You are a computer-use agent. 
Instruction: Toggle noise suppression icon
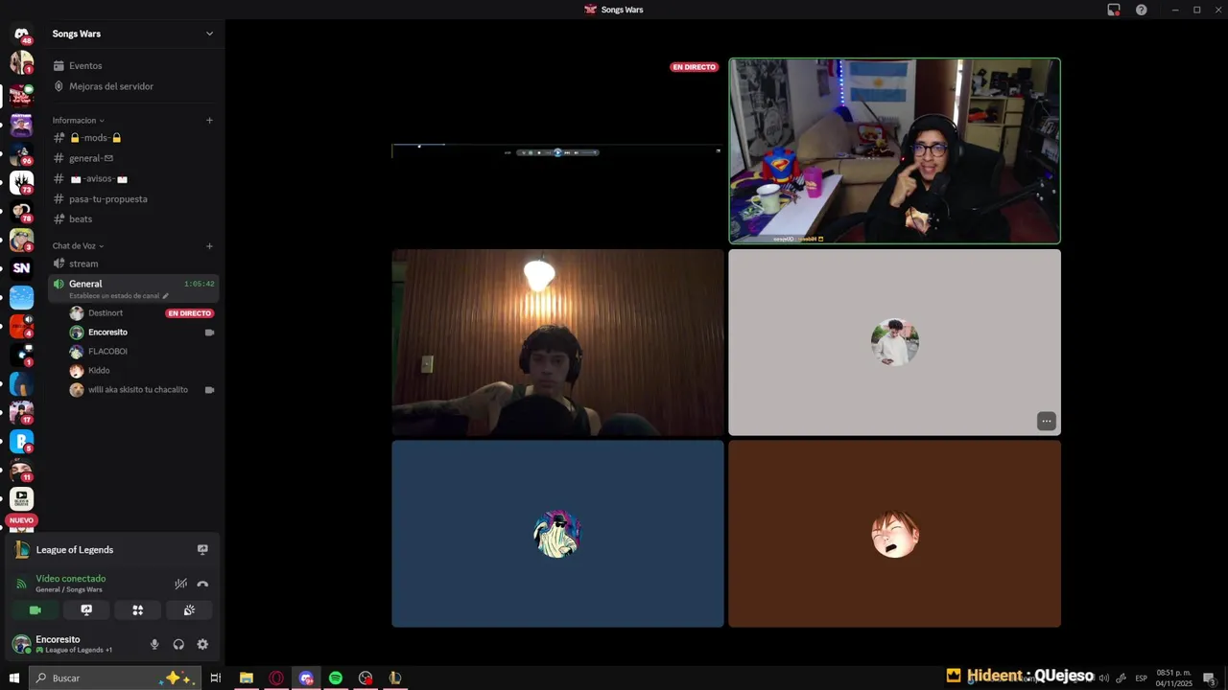click(x=180, y=584)
